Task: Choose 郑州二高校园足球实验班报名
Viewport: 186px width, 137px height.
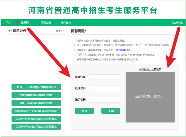Action: [36, 103]
